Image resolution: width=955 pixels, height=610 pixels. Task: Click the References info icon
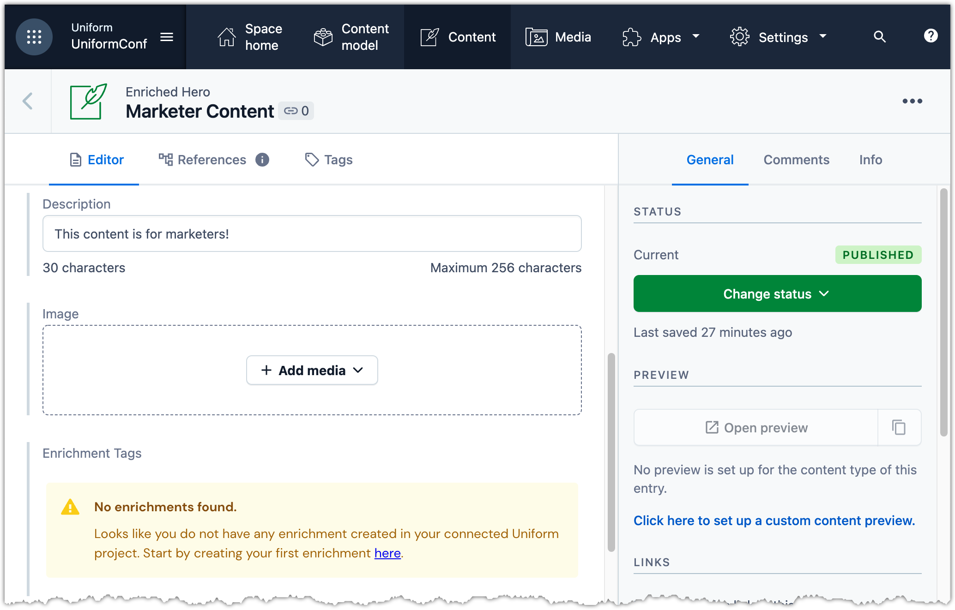[262, 160]
